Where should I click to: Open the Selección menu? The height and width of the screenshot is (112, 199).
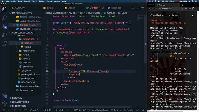click(x=27, y=1)
